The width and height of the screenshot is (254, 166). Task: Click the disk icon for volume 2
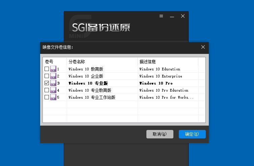(x=53, y=76)
